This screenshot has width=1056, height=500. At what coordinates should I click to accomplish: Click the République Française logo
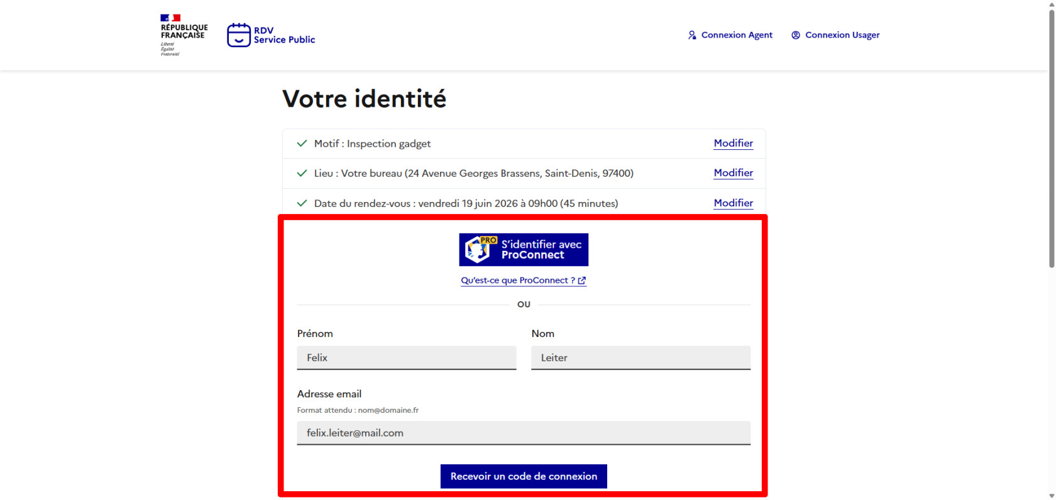[x=184, y=35]
